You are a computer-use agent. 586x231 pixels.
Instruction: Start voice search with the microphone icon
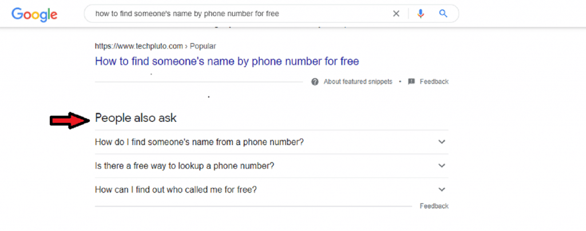tap(421, 14)
